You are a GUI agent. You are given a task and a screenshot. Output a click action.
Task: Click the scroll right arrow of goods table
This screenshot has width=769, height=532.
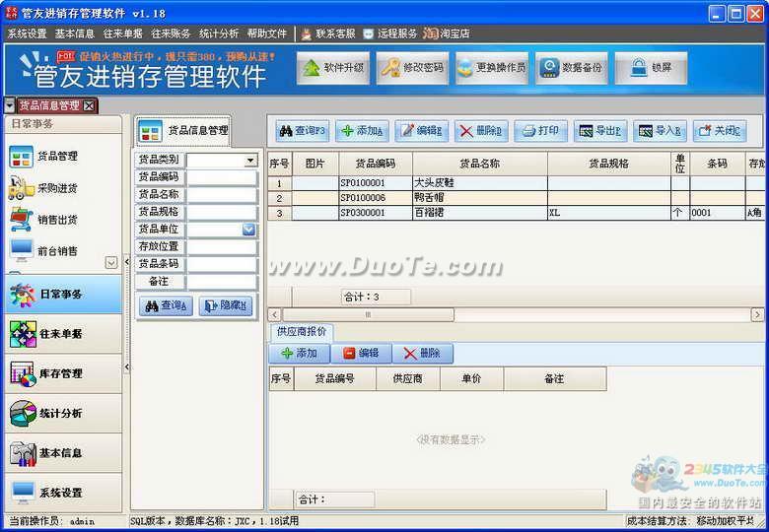757,314
